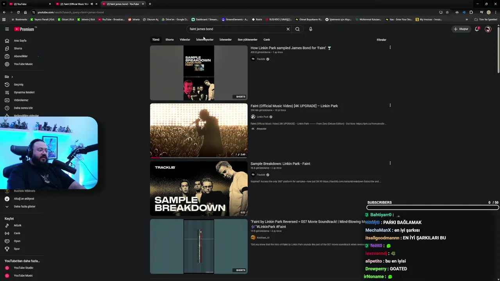Open Canlı in Keşfet section
Viewport: 500px width, 281px height.
coord(17,233)
